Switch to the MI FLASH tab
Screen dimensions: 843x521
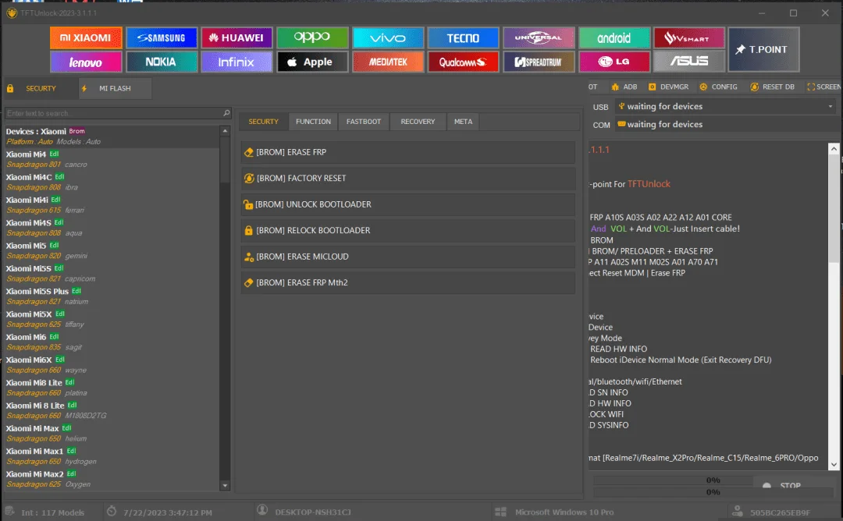[x=115, y=88]
